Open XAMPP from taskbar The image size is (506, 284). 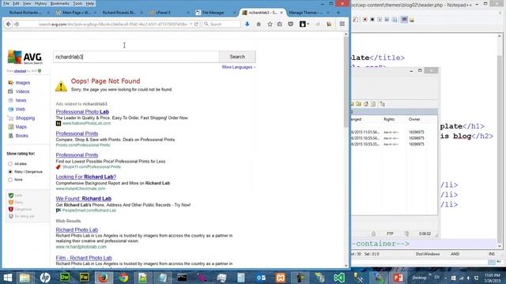coord(281,278)
